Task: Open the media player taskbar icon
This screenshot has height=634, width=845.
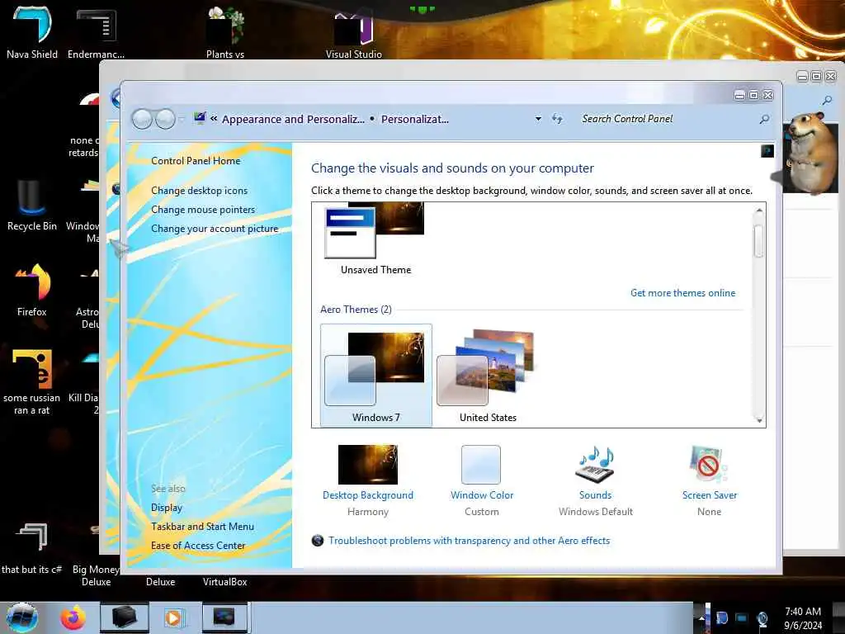Action: click(x=174, y=617)
